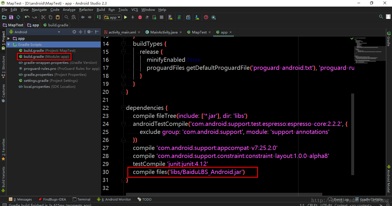
Task: Click the Apply Changes lightning icon
Action: 133,17
